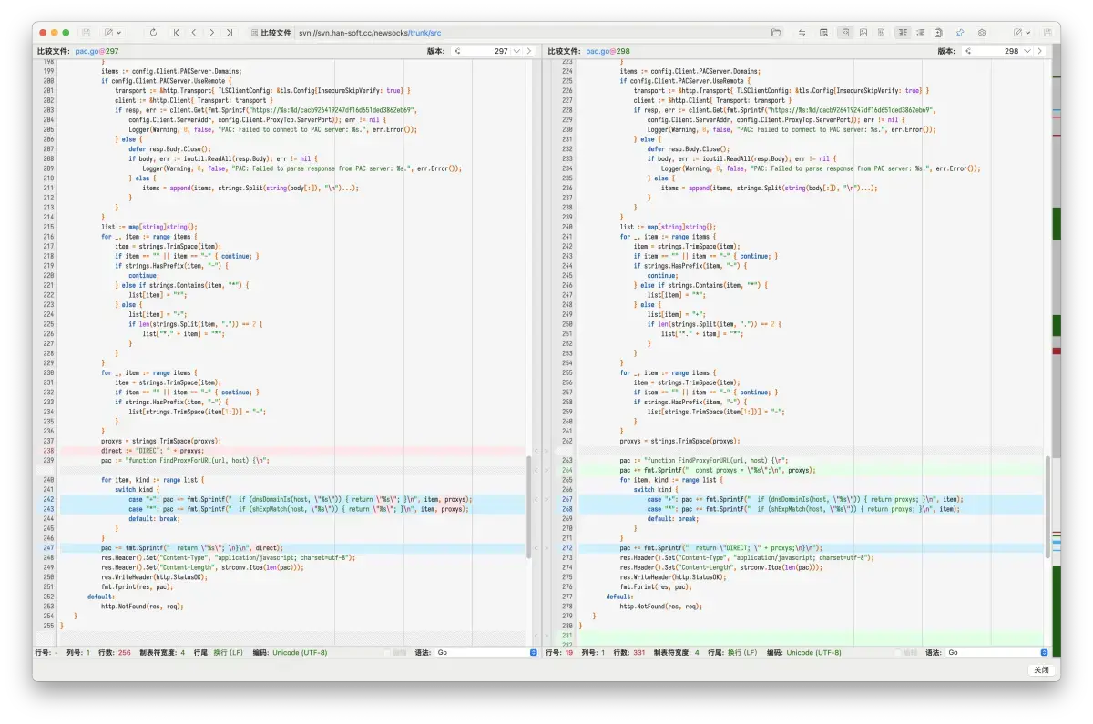Open the right syntax Go dropdown
This screenshot has width=1093, height=724.
click(x=996, y=652)
